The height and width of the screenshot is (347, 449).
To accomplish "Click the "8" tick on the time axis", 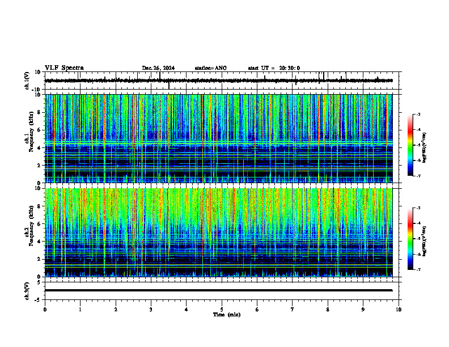I will click(328, 310).
